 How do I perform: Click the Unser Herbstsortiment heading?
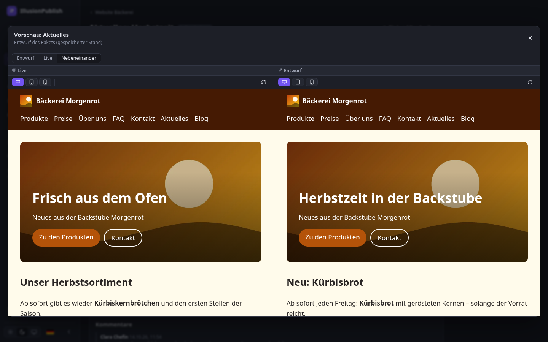click(76, 282)
